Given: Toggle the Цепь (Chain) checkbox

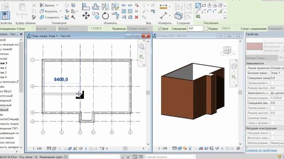Looking at the screenshot, I should pyautogui.click(x=160, y=29).
